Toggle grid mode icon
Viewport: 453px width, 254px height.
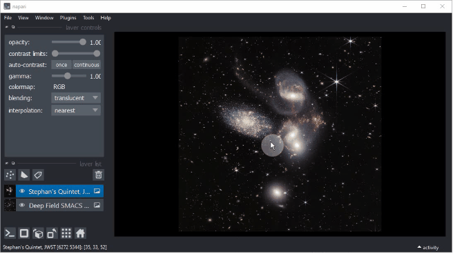tap(66, 233)
